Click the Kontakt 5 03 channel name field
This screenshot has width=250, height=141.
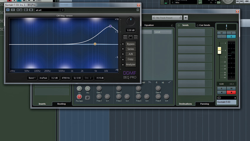click(x=226, y=102)
